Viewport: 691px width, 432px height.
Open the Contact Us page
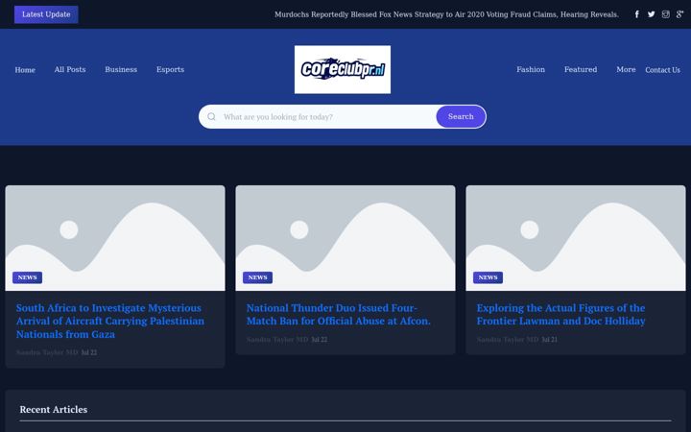[663, 70]
